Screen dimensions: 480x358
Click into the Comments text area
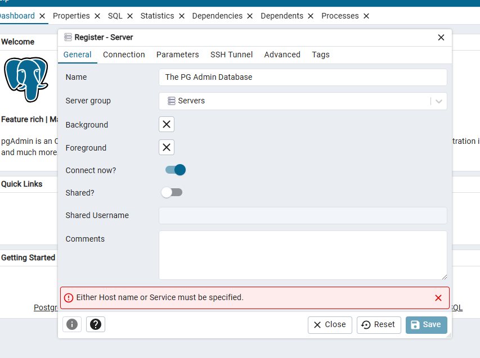[303, 255]
